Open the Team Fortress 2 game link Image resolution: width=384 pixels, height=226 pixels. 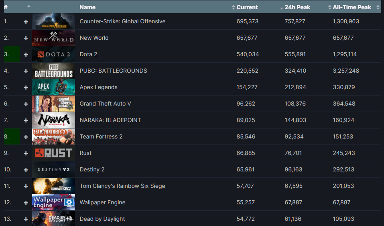point(101,136)
